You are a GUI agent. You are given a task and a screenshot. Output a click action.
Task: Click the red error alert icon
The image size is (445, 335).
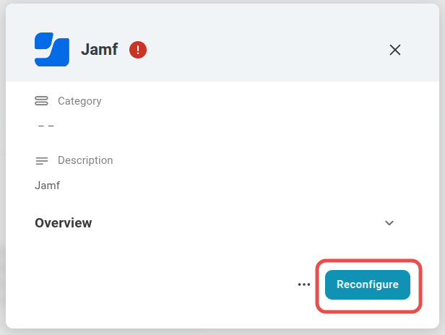(138, 50)
